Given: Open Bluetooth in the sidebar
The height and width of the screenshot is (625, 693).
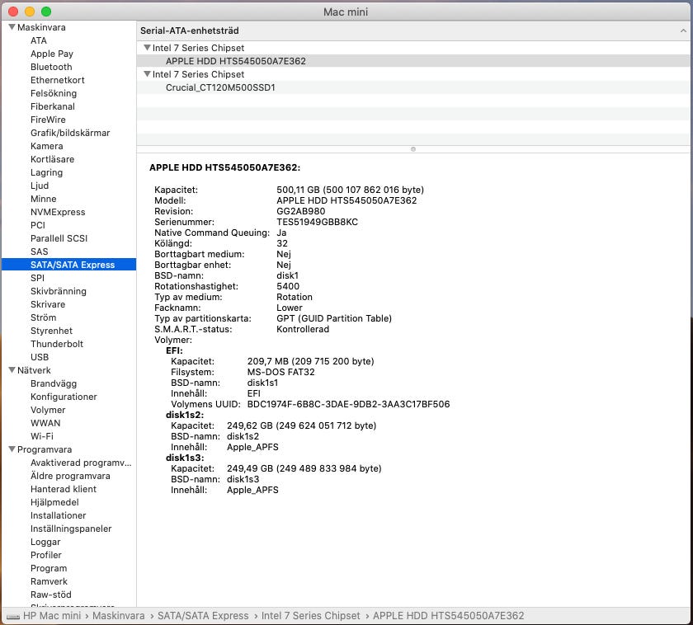Looking at the screenshot, I should (x=51, y=67).
